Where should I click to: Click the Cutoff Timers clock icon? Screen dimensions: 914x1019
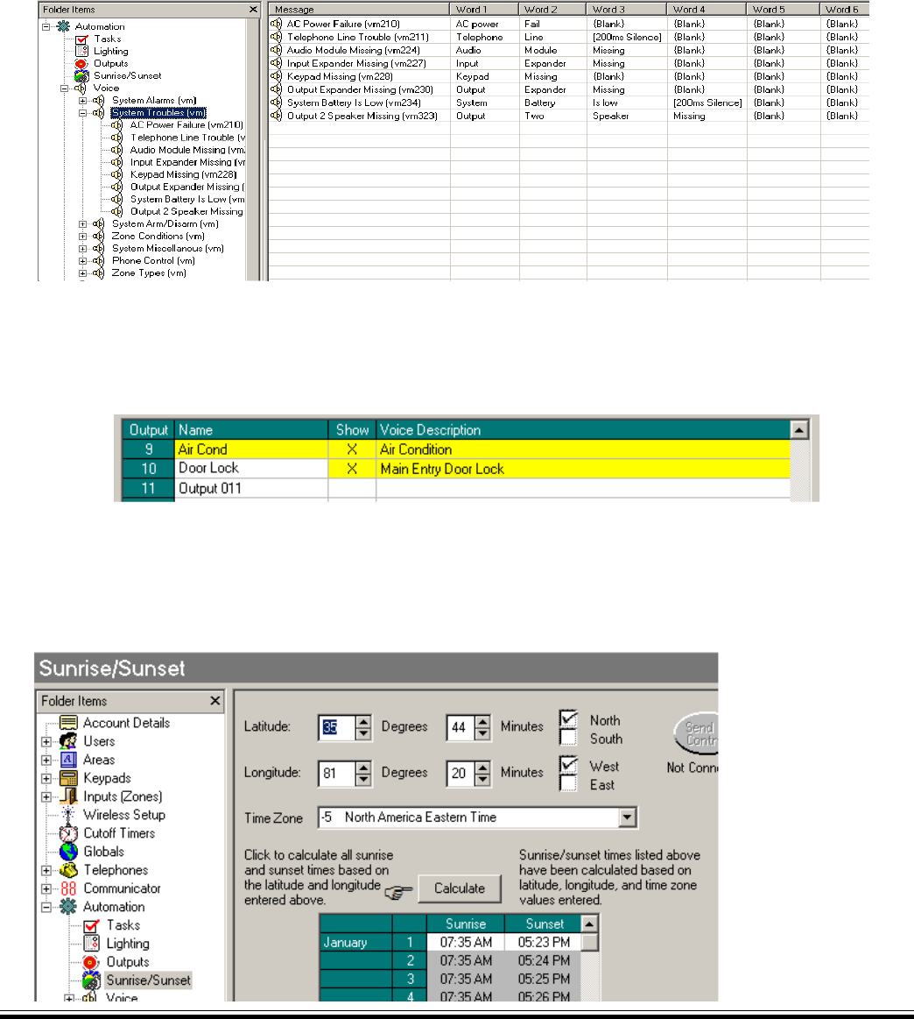pos(68,833)
